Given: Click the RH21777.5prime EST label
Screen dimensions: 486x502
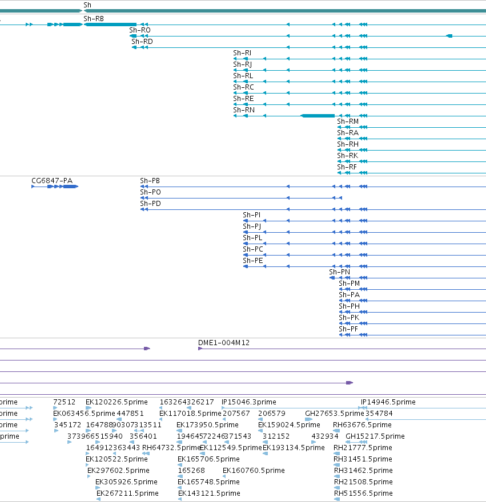Looking at the screenshot, I should pyautogui.click(x=363, y=448).
